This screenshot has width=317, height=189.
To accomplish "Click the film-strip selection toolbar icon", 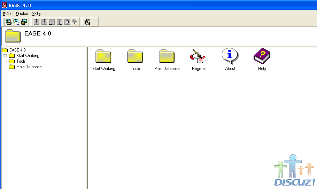I will pos(87,22).
